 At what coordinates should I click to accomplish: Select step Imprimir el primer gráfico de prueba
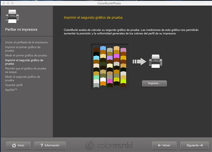pos(23,49)
